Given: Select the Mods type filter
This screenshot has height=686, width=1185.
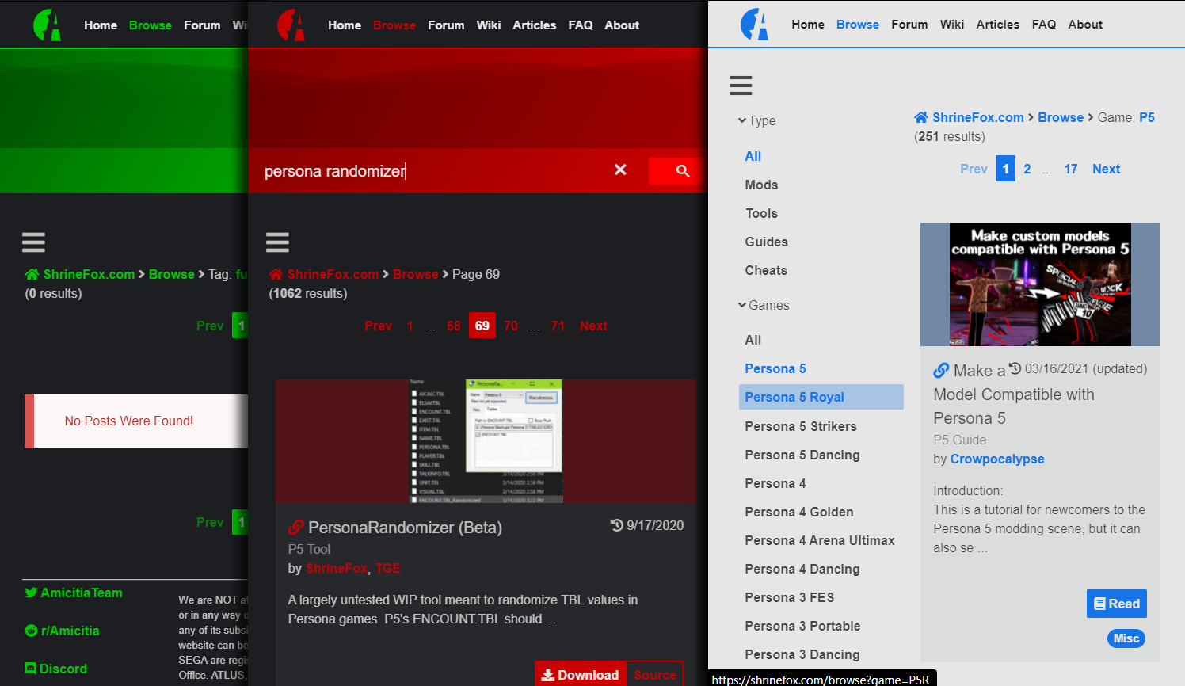Looking at the screenshot, I should pos(761,185).
